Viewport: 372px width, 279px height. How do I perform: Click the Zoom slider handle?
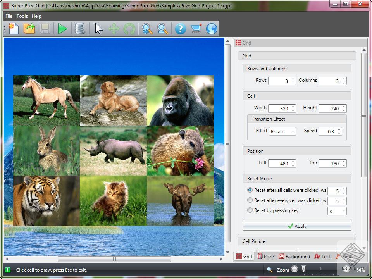point(304,269)
